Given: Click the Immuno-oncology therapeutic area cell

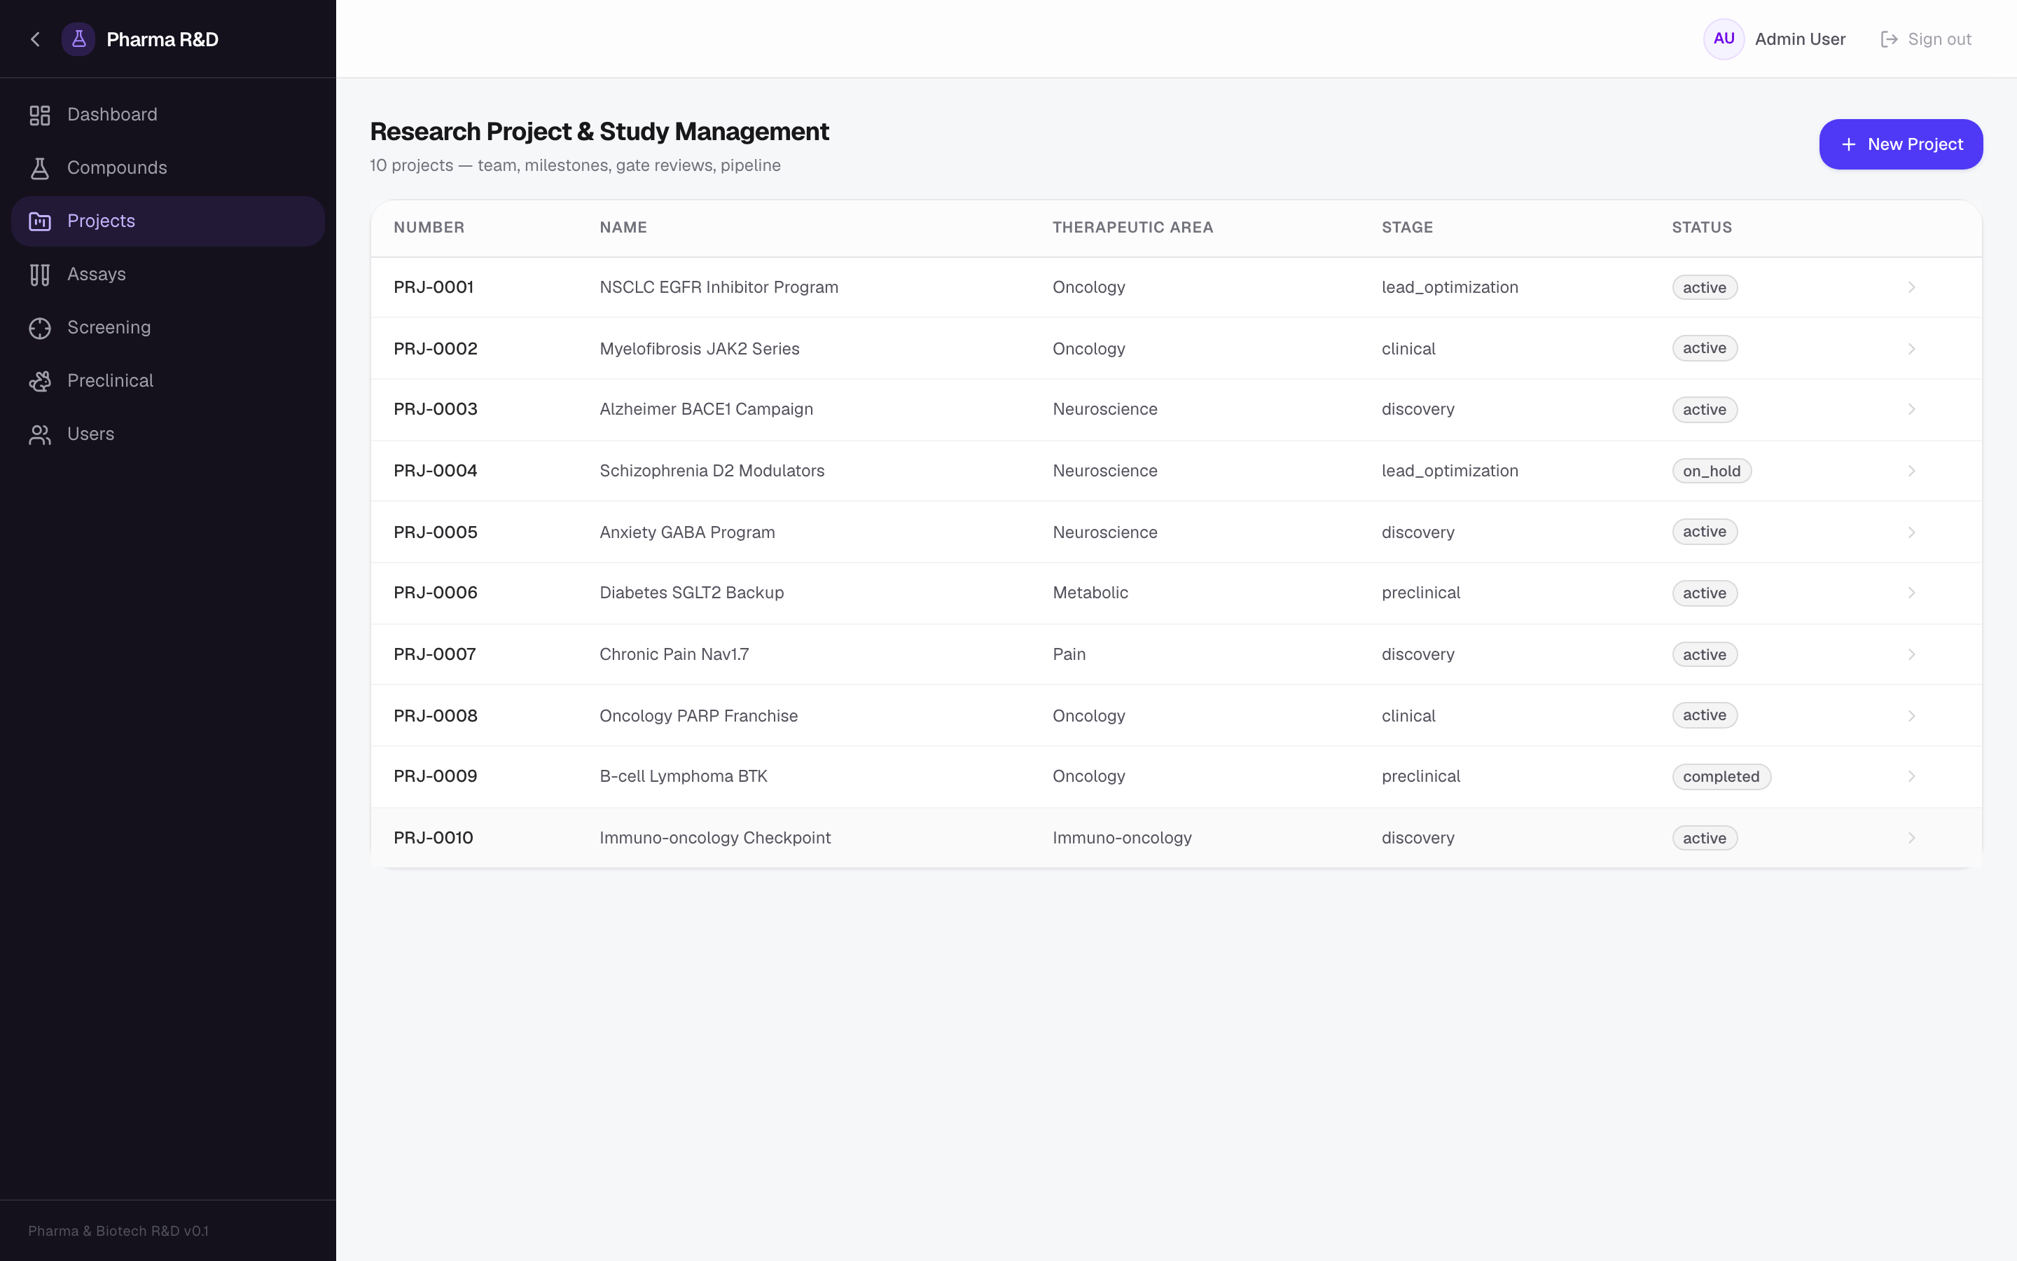Looking at the screenshot, I should tap(1122, 838).
